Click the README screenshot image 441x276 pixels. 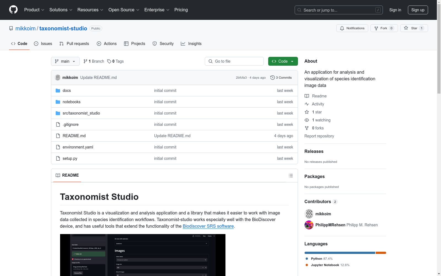click(x=143, y=255)
